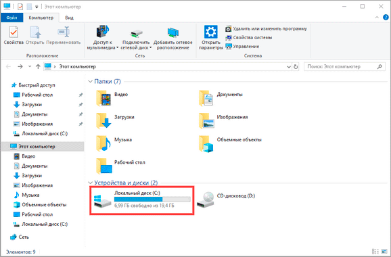This screenshot has width=391, height=257.
Task: Select the Локальный диск (C:) drive icon
Action: click(x=103, y=201)
